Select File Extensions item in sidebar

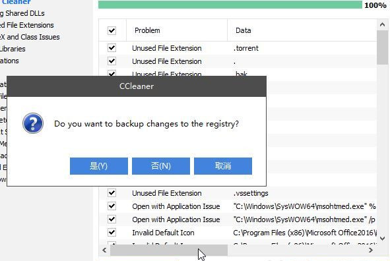click(x=27, y=25)
